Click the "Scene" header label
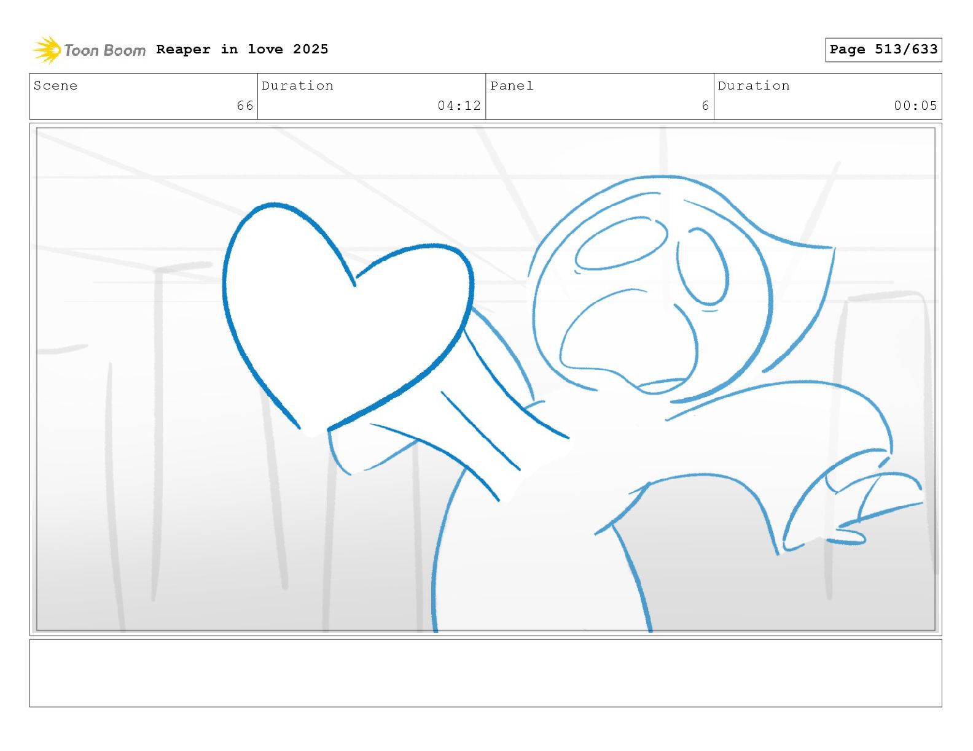Image resolution: width=973 pixels, height=751 pixels. pyautogui.click(x=56, y=85)
